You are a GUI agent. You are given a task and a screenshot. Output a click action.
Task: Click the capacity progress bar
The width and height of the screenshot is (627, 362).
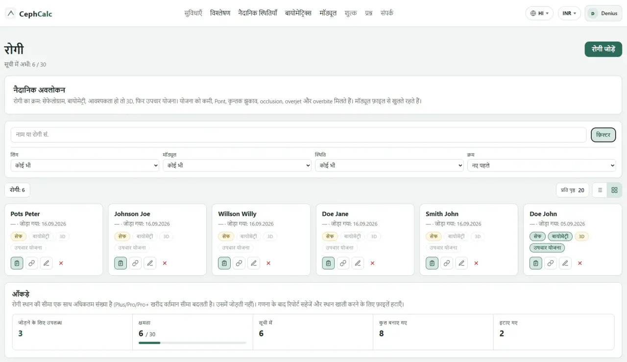(x=193, y=343)
